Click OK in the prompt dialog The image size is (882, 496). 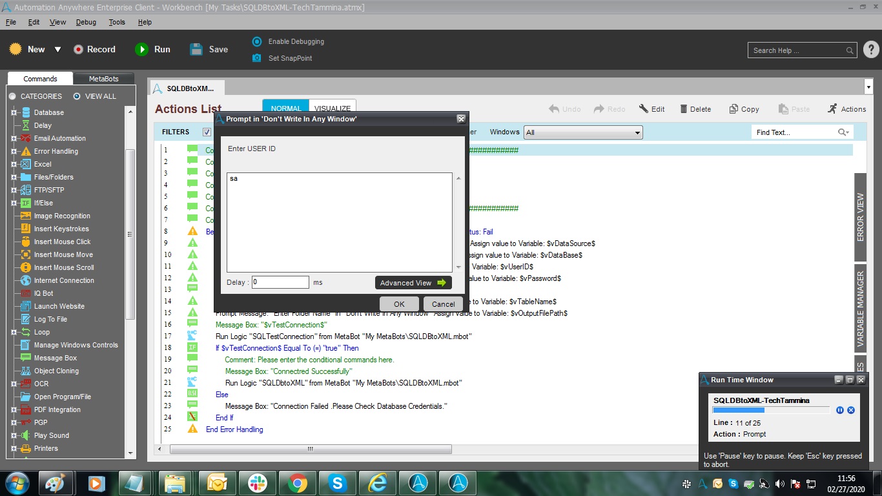tap(399, 304)
